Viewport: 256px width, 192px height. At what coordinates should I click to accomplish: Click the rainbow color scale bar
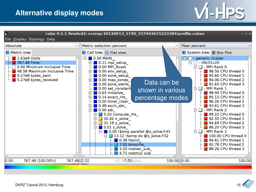128,167
